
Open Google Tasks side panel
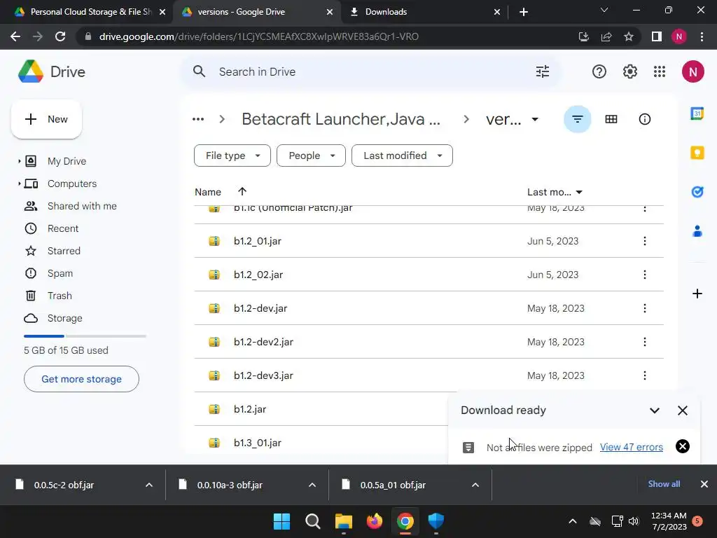point(697,192)
